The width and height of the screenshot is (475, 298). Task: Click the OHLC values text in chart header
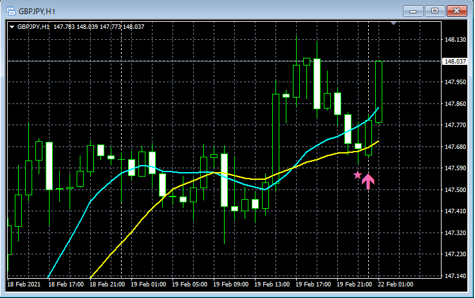click(x=98, y=27)
